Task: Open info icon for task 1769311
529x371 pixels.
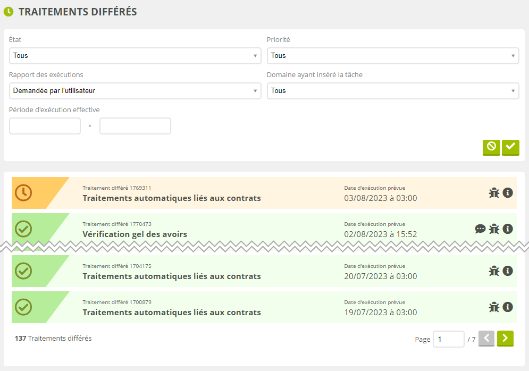Action: tap(508, 193)
